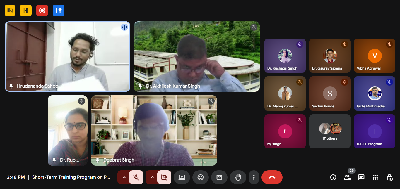Select Dr. Akhilesh Kumar Singh video tile
400x189 pixels.
197,56
